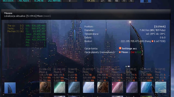Open the Settings acc link
This screenshot has height=97, width=174.
(129, 48)
